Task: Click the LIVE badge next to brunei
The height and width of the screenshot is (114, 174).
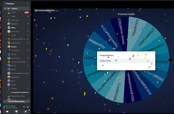Action: [27, 13]
